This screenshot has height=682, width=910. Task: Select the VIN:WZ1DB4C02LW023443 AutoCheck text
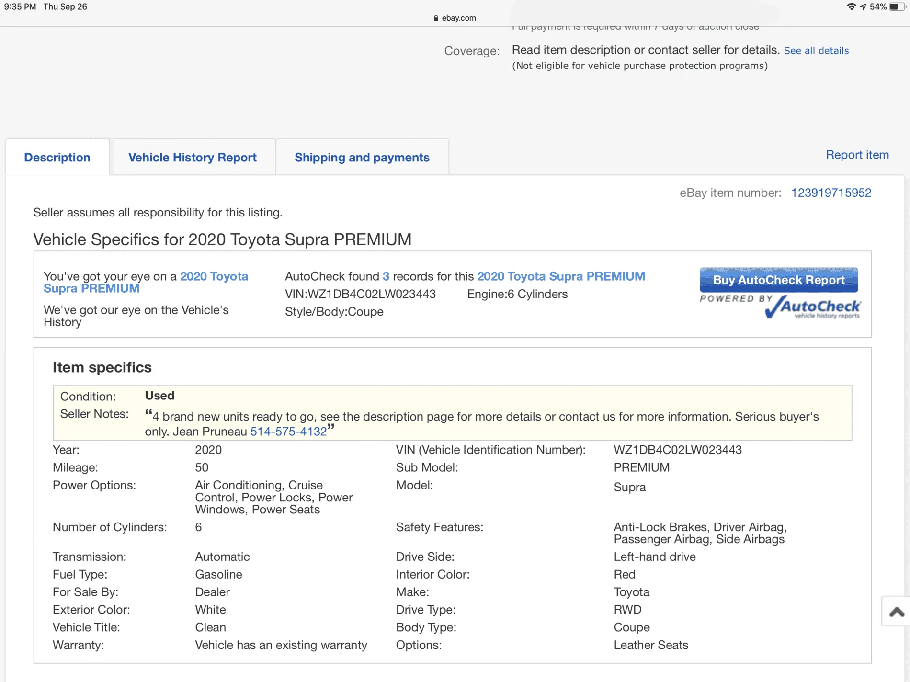[360, 294]
